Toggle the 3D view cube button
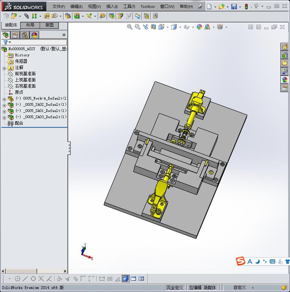The width and height of the screenshot is (290, 292). [126, 279]
